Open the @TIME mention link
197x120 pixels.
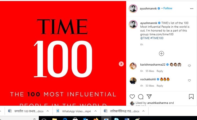144,38
